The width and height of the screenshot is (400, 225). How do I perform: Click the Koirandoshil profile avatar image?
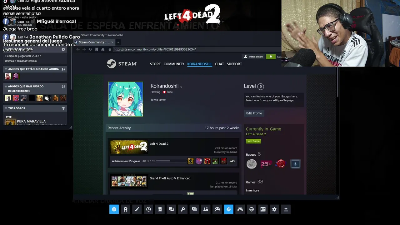point(126,99)
